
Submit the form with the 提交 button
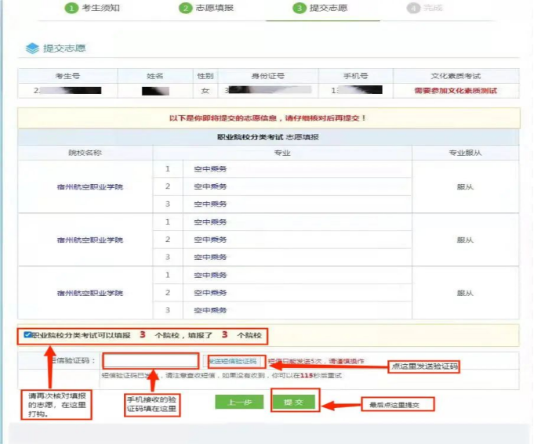click(295, 402)
